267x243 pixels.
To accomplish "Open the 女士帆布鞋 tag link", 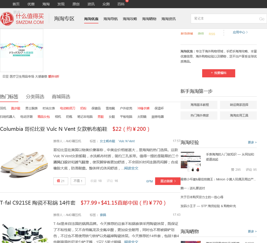I will 108,141.
